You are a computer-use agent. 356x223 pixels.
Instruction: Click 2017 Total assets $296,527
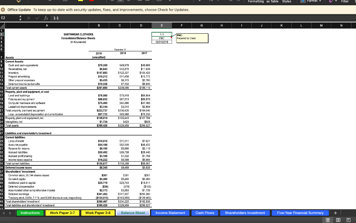(x=145, y=126)
